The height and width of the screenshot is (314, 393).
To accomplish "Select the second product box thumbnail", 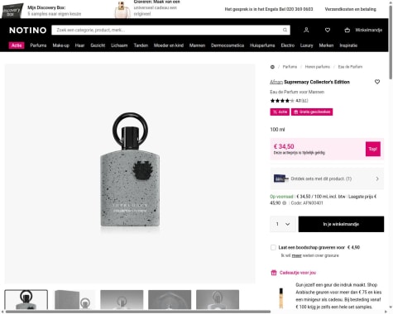I will point(74,300).
